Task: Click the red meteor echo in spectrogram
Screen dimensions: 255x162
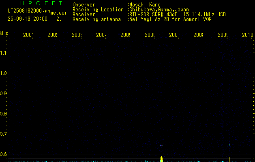Action: (161, 145)
